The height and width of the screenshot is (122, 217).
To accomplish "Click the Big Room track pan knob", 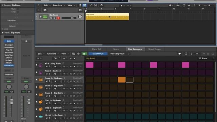I will 80,17.
